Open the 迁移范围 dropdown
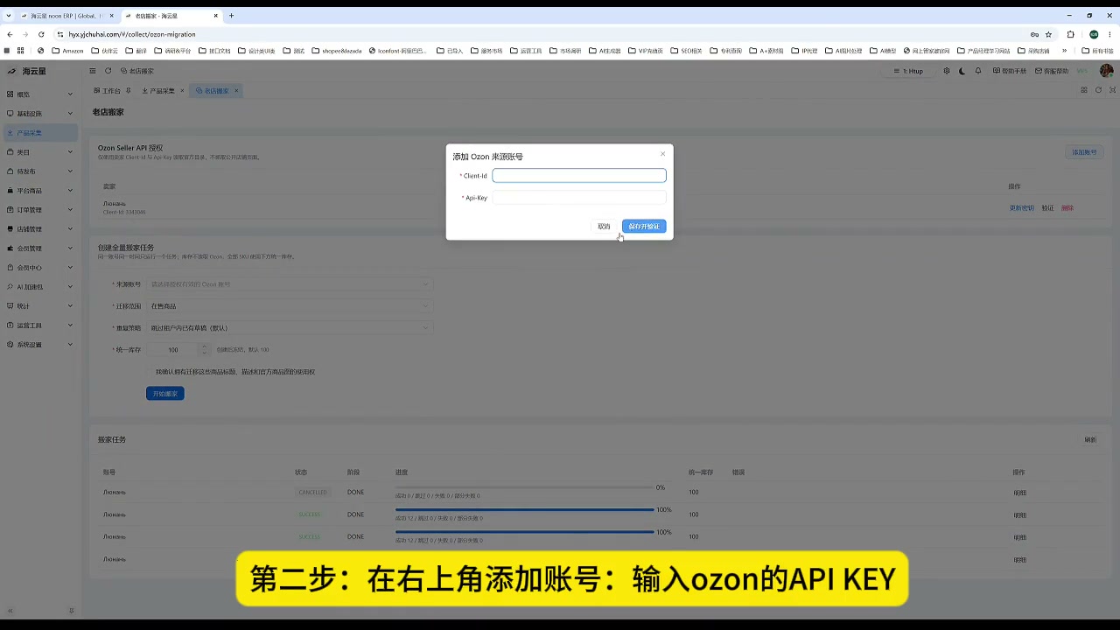This screenshot has height=630, width=1120. click(290, 306)
